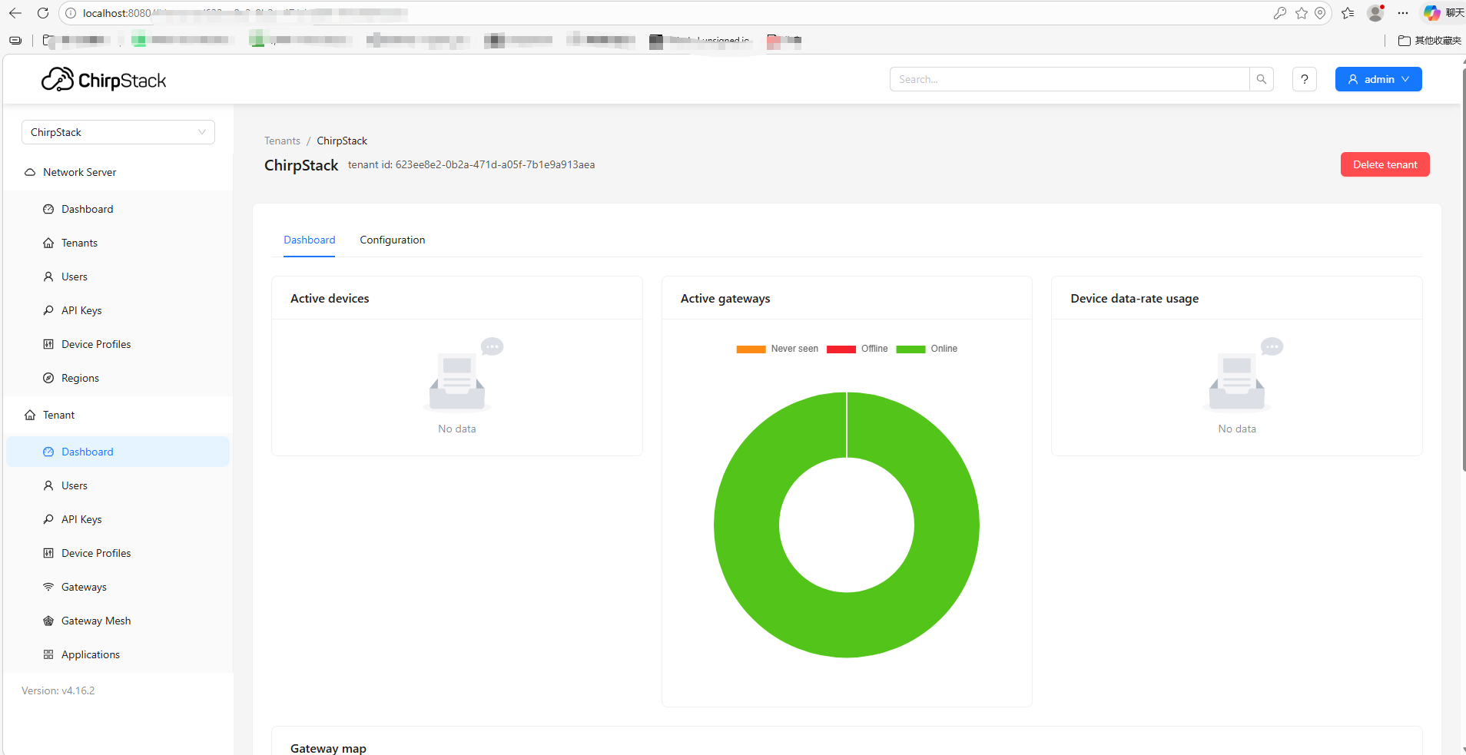Screen dimensions: 1466x755
Task: Open help via question mark icon
Action: pos(1304,79)
